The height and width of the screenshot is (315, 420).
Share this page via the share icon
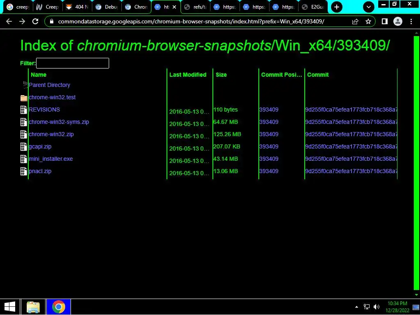click(355, 21)
